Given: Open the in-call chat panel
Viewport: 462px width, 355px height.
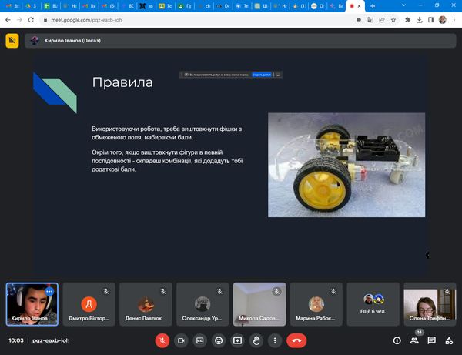Looking at the screenshot, I should 431,340.
